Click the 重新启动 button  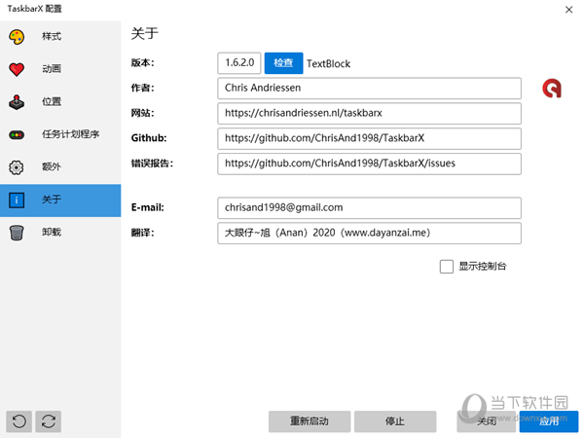tap(310, 421)
